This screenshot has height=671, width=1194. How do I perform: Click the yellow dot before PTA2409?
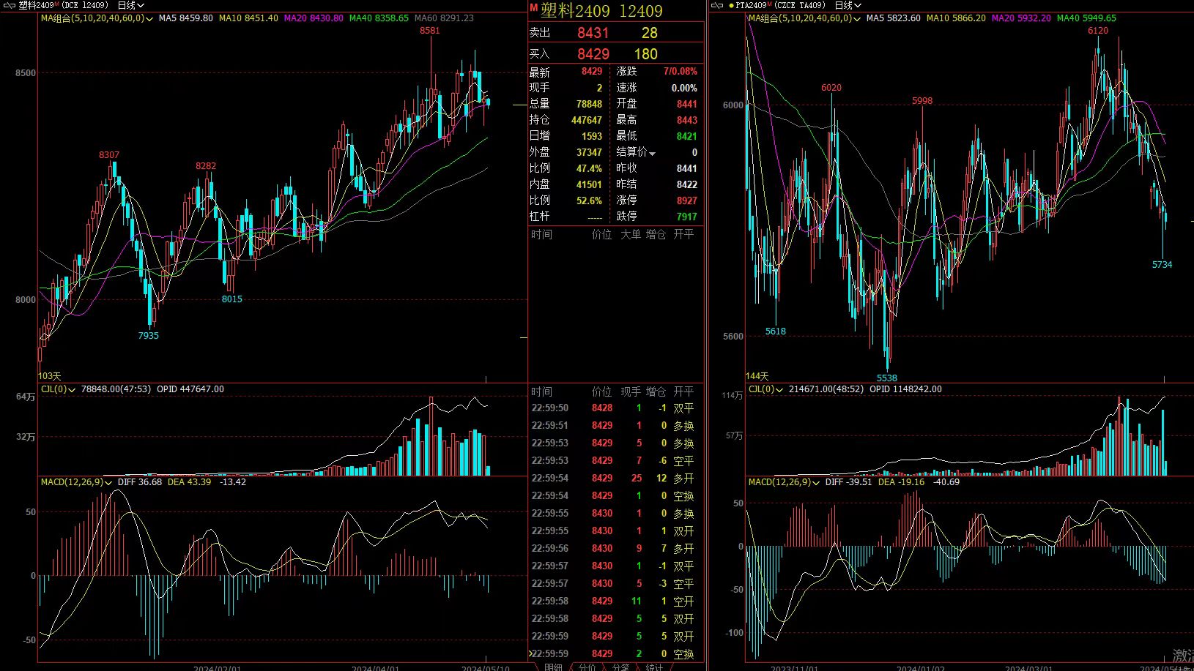(731, 5)
